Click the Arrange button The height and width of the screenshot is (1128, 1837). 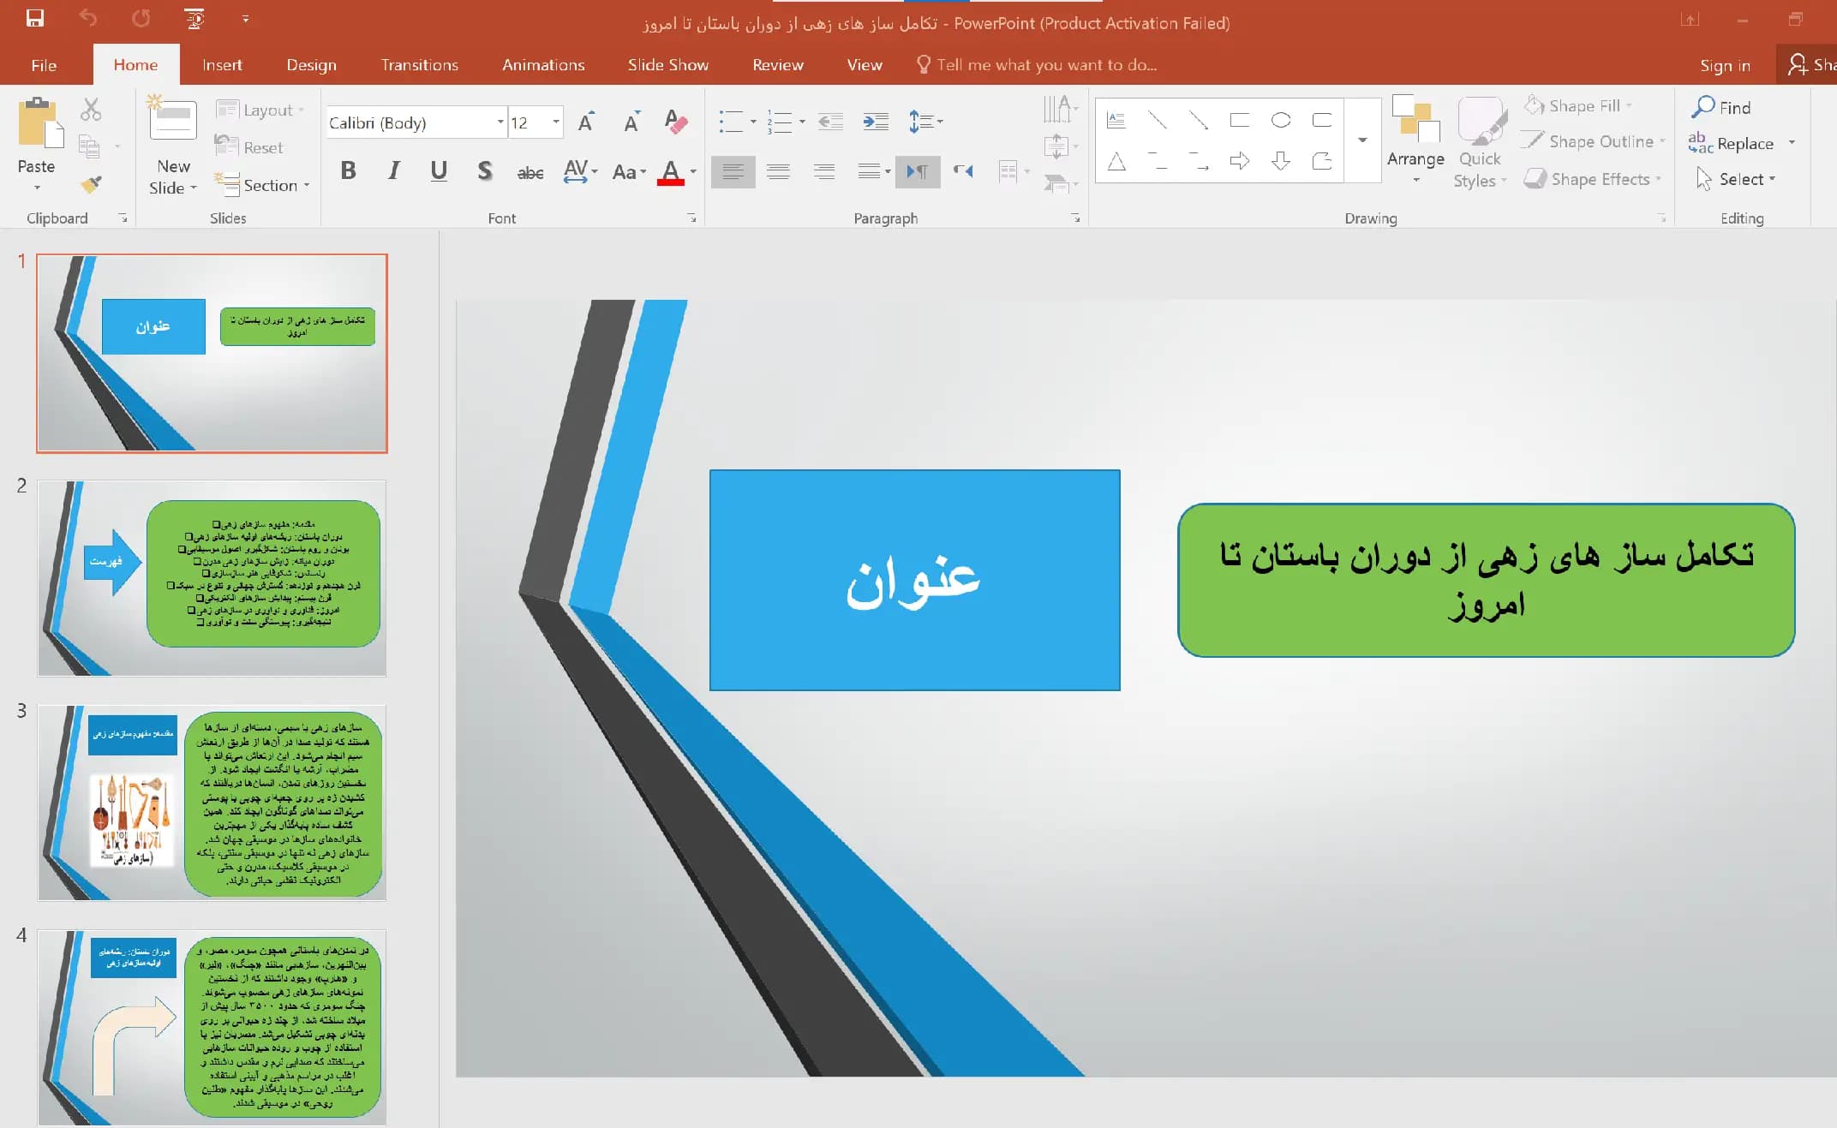click(x=1415, y=141)
